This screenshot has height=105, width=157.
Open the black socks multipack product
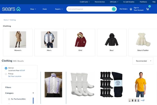click(111, 85)
